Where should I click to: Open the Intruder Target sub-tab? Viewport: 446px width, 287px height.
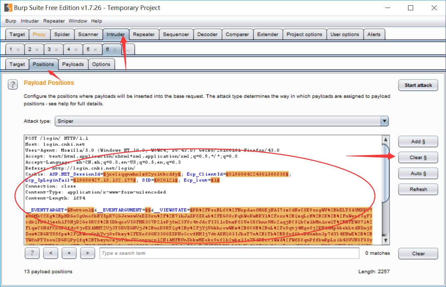(x=17, y=64)
